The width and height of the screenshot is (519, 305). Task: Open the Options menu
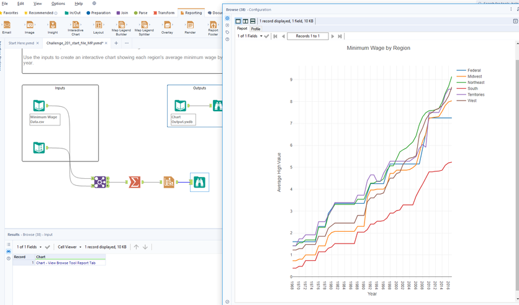coord(58,4)
